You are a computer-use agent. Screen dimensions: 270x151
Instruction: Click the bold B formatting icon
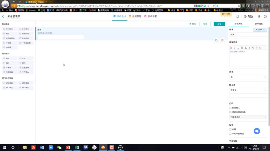coord(231,48)
